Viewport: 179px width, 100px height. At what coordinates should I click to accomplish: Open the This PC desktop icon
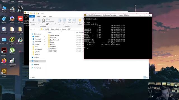4,9
